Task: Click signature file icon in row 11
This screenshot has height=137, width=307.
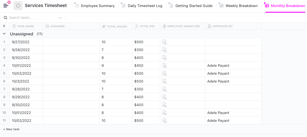Action: point(164,121)
